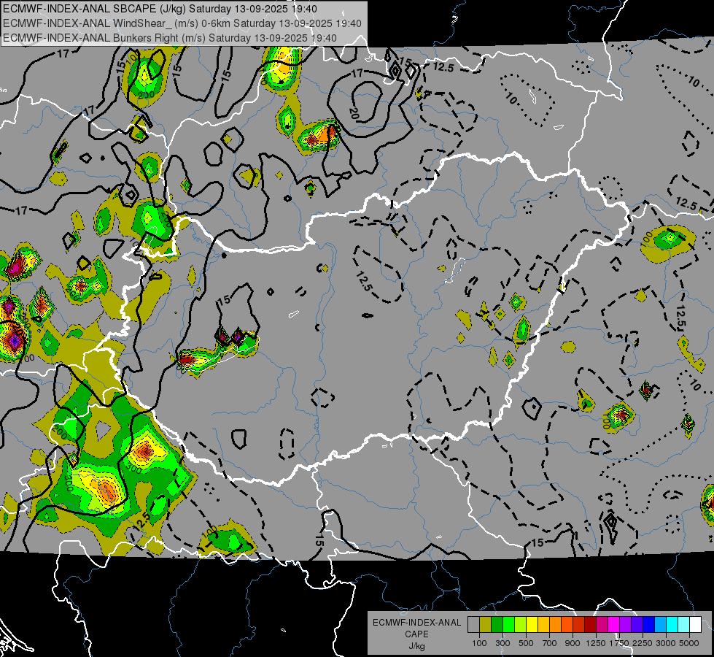
Task: Click the SBCAPE title line in the header
Action: [x=160, y=9]
